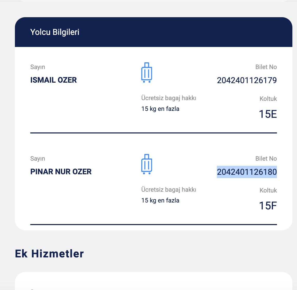This screenshot has width=297, height=290.
Task: Select the 15 kg en fazla baggage text
Action: [x=160, y=109]
